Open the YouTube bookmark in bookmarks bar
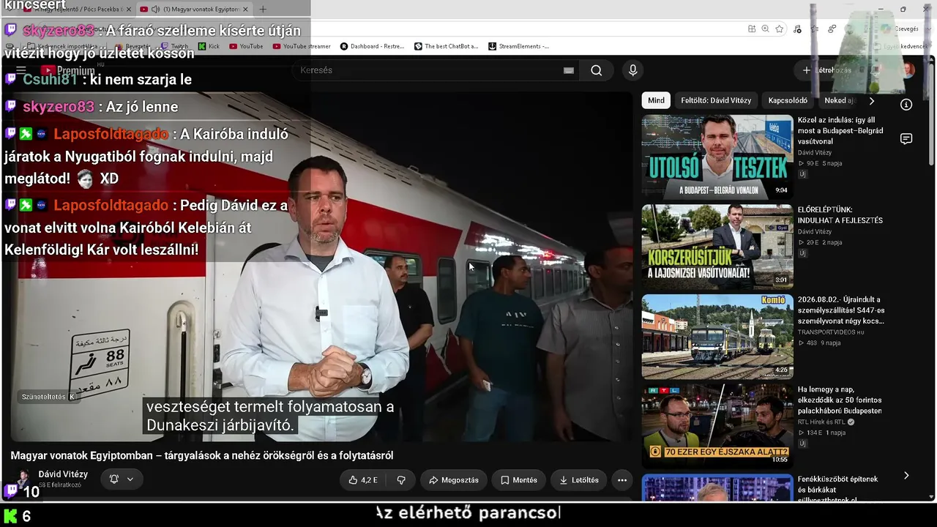The height and width of the screenshot is (527, 937). click(246, 46)
